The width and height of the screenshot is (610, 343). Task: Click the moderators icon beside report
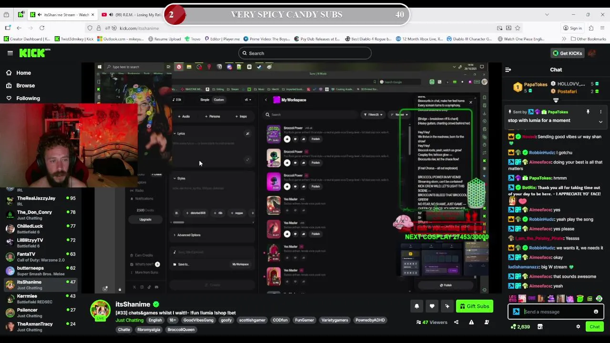[487, 322]
